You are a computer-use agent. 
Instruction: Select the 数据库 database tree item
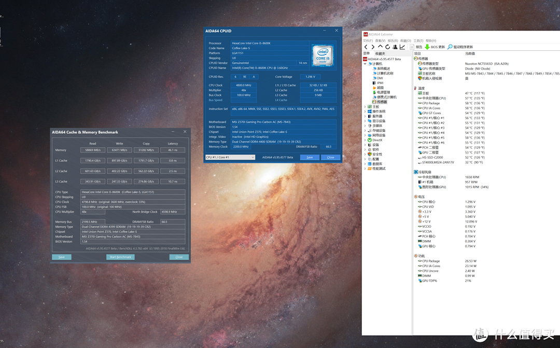375,164
